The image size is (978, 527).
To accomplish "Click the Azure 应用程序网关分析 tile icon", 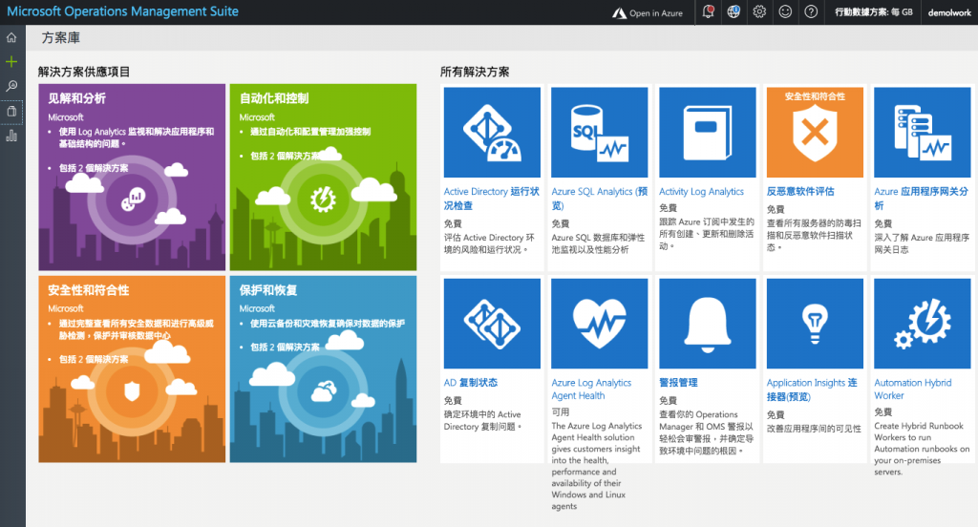I will pos(923,132).
